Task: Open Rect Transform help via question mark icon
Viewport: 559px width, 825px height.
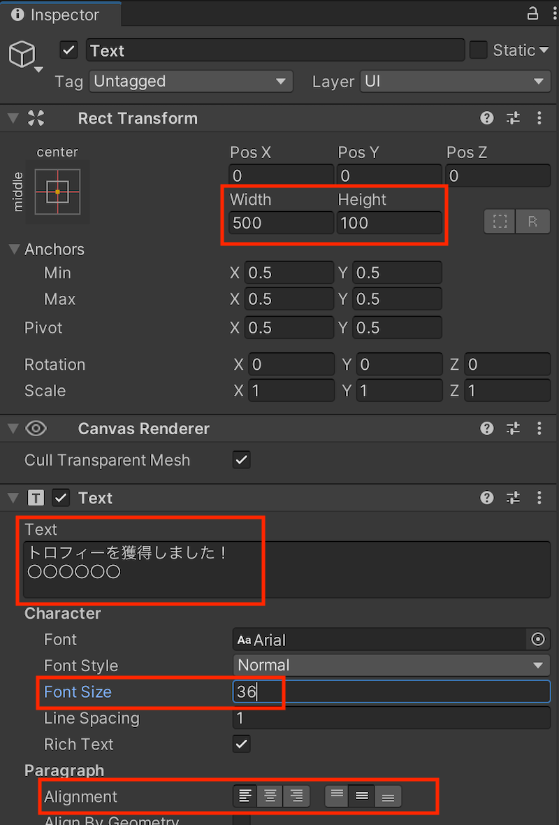Action: click(x=486, y=118)
